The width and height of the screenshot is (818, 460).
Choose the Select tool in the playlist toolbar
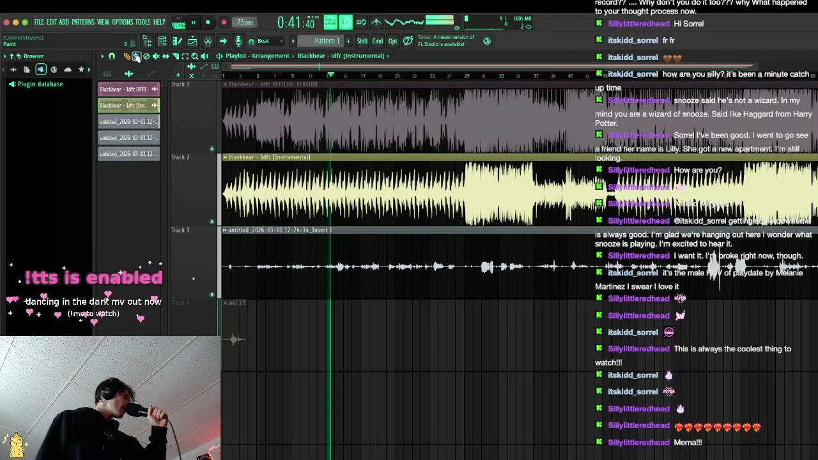[185, 56]
